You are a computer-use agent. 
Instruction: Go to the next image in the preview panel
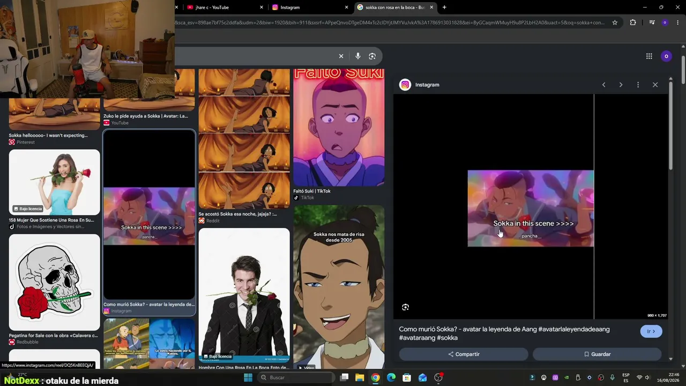point(621,85)
